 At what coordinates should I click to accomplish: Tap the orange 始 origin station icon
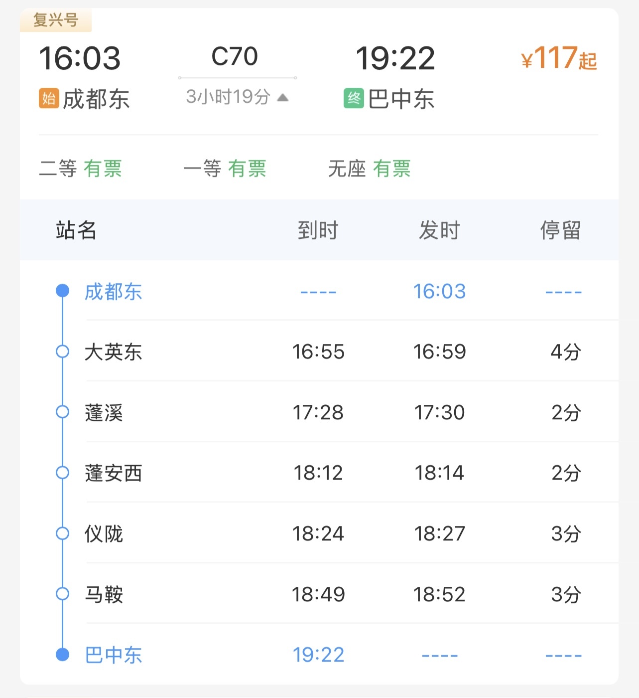[x=49, y=98]
